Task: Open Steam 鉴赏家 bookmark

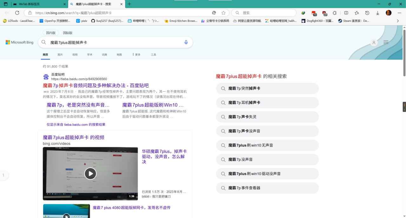Action: pyautogui.click(x=354, y=21)
